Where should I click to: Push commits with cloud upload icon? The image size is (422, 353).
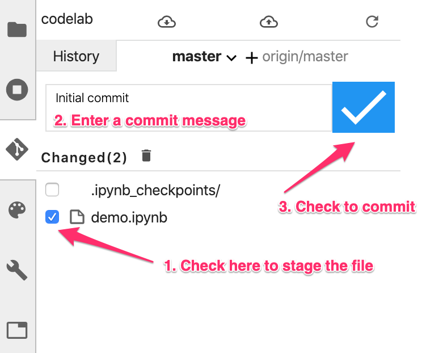[x=268, y=22]
